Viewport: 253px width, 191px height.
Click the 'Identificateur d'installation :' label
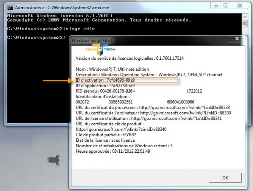tap(102, 96)
